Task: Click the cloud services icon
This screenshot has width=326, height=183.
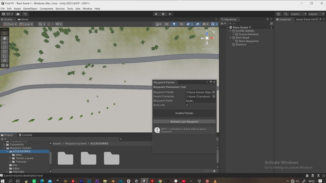Action: coord(18,14)
